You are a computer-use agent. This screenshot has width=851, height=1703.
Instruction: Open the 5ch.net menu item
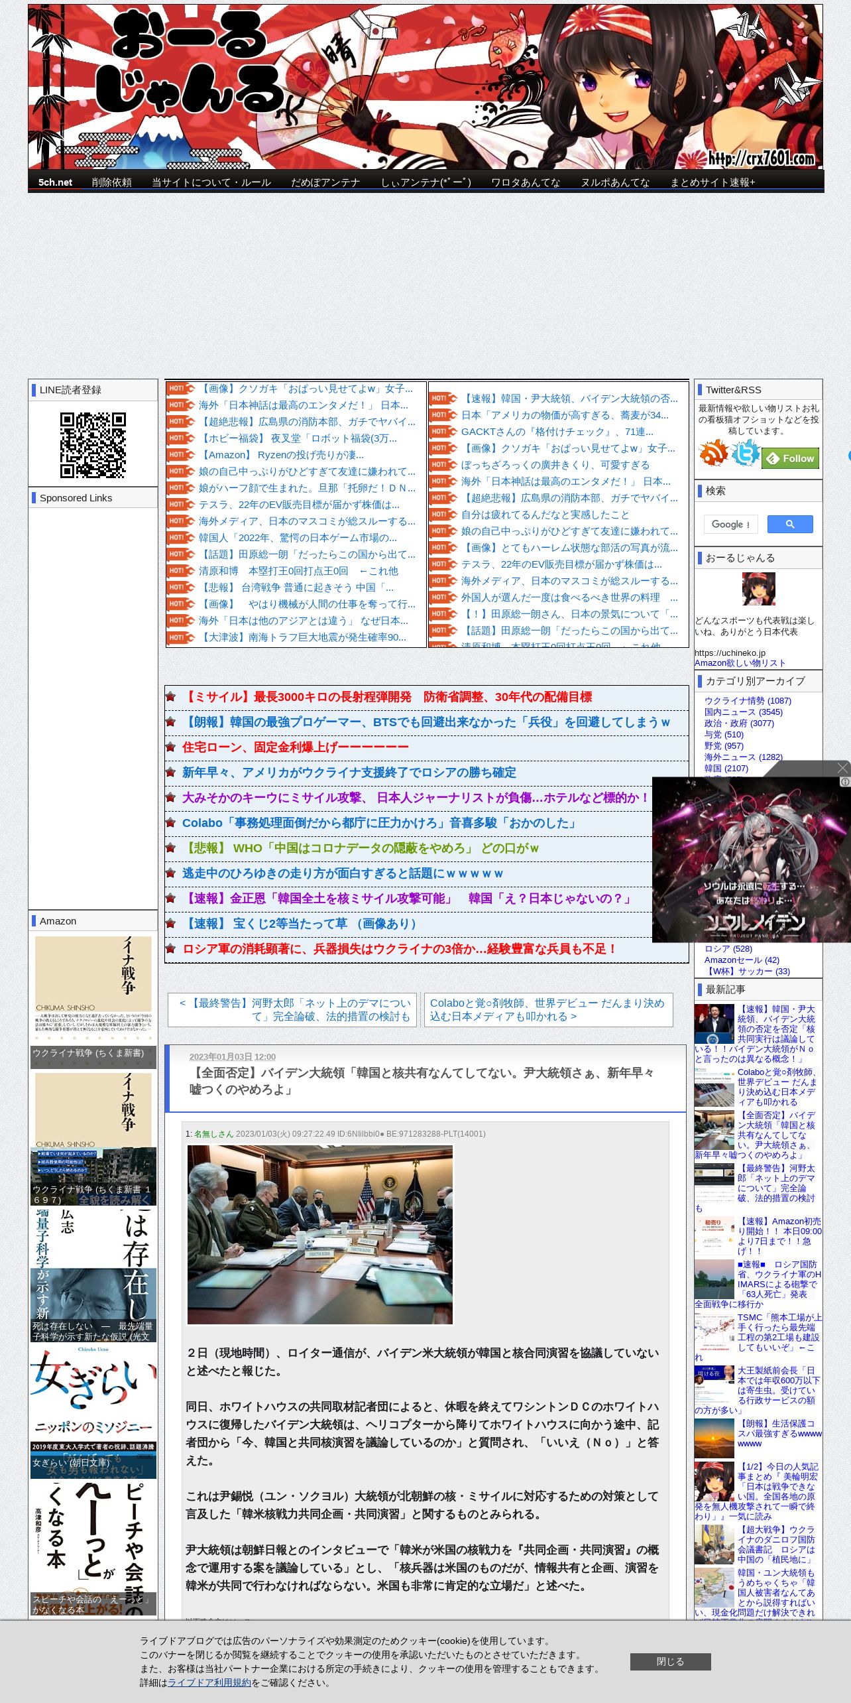(55, 182)
